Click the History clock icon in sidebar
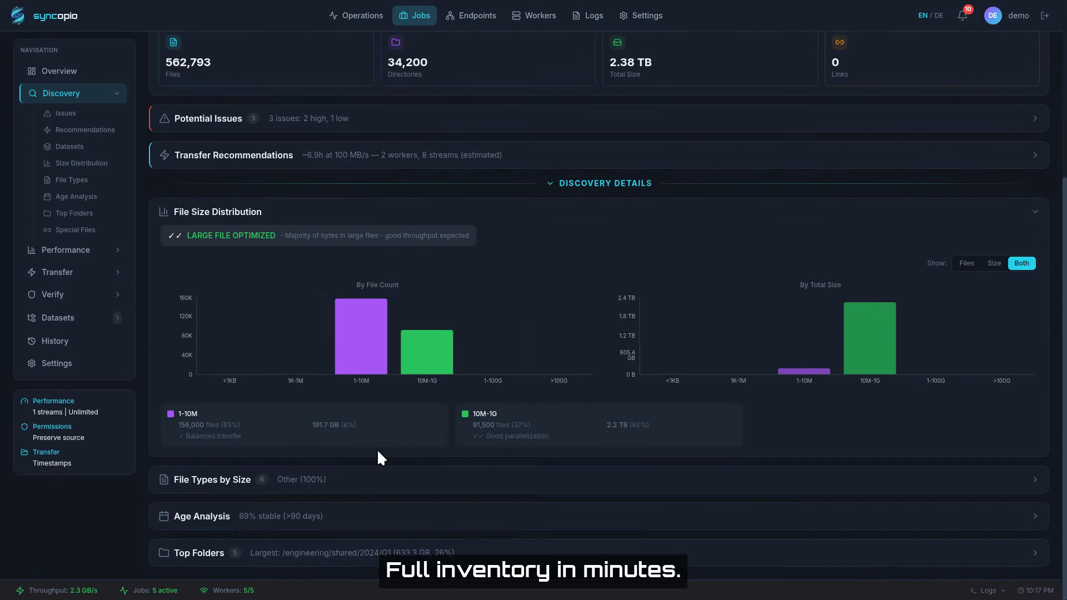Screen dimensions: 1067x600 pyautogui.click(x=32, y=341)
